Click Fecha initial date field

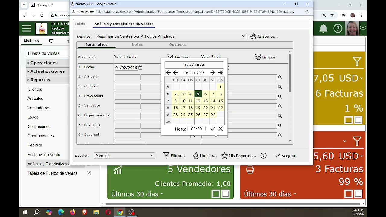point(126,68)
